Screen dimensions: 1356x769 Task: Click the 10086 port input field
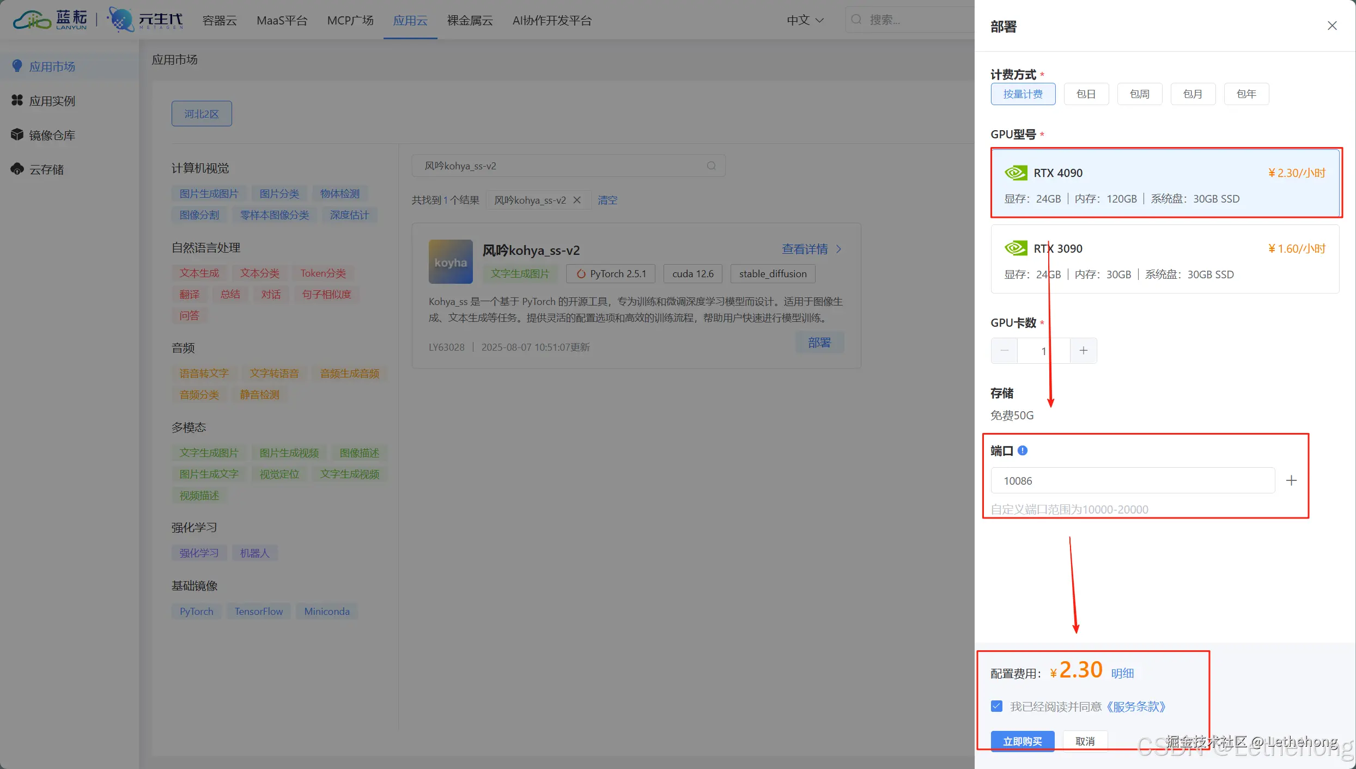point(1132,480)
